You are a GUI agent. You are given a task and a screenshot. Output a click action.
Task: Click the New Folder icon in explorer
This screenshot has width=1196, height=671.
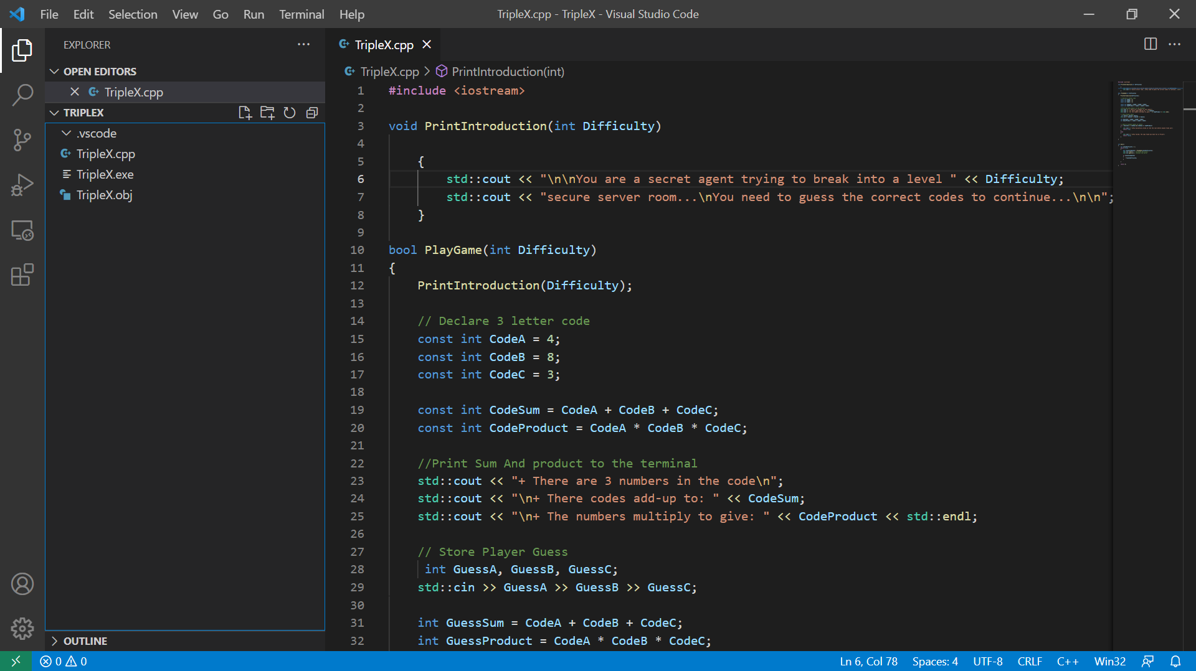(267, 113)
